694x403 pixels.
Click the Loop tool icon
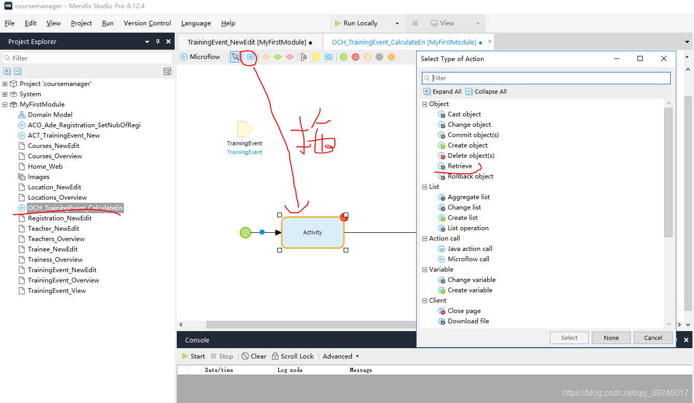(x=329, y=57)
